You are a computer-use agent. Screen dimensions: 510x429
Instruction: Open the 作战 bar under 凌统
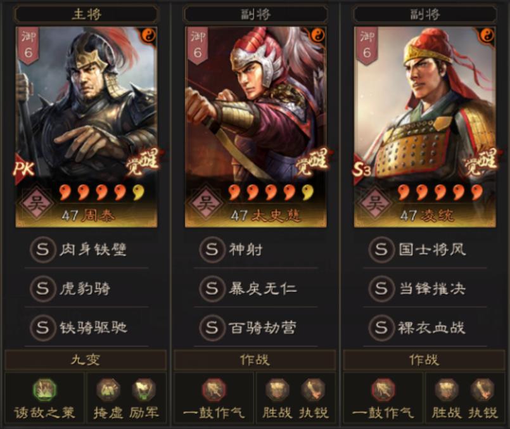coord(424,360)
